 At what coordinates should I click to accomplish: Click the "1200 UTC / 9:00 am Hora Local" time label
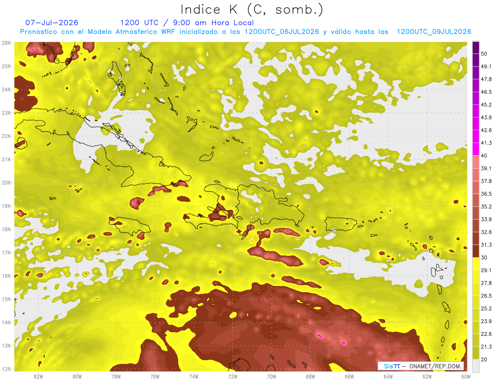click(187, 23)
